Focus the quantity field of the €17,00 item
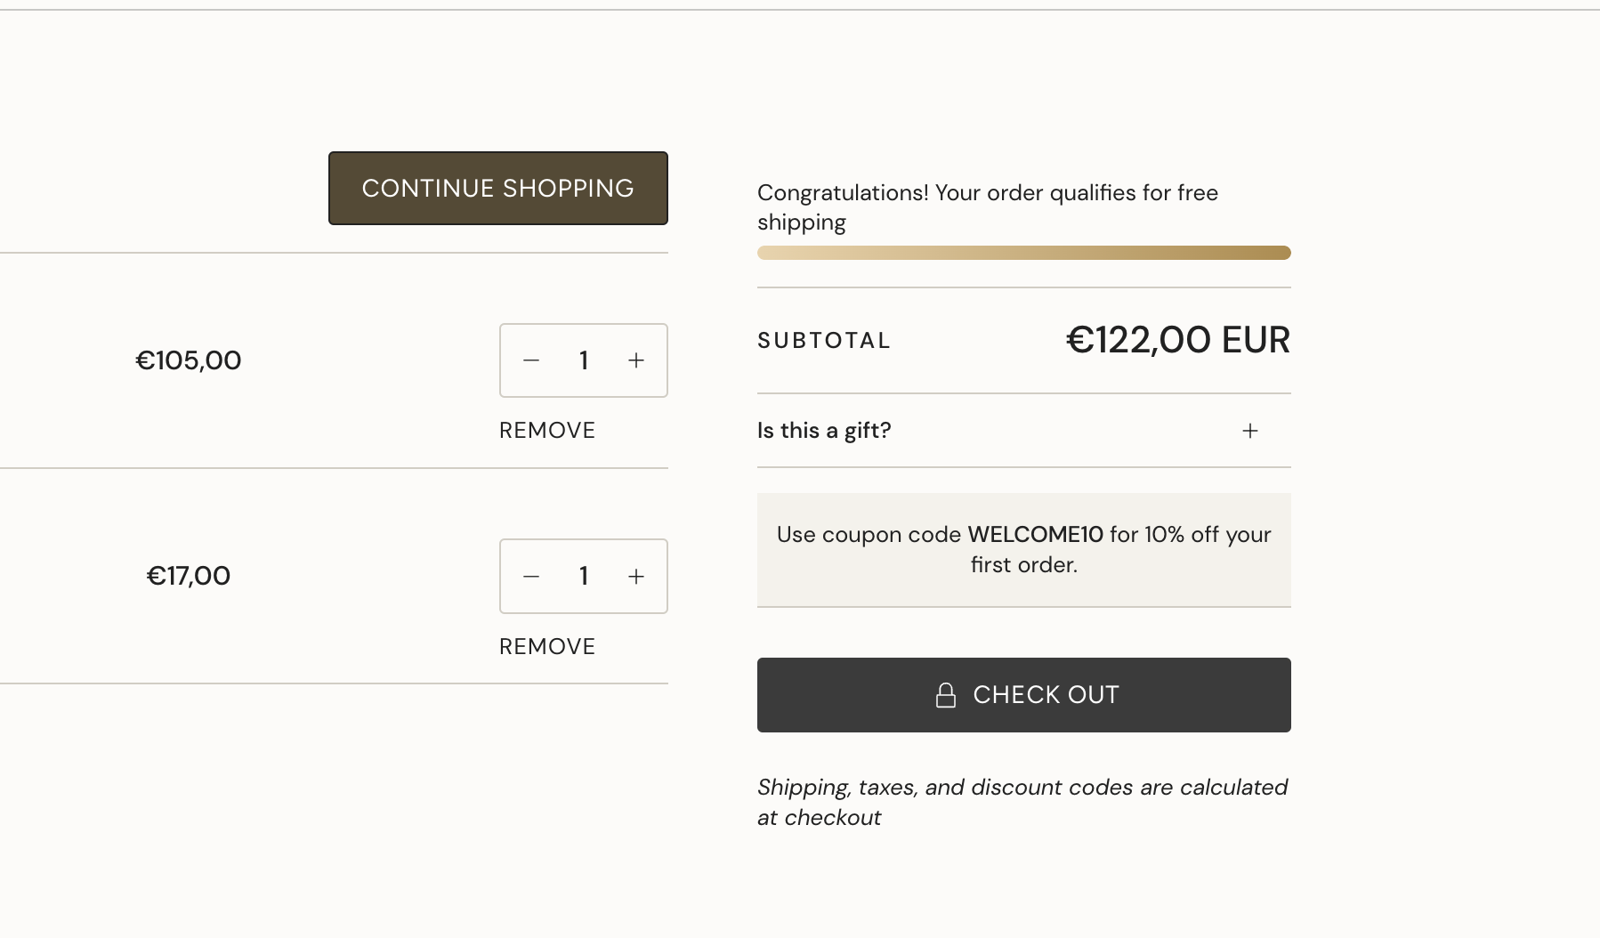Image resolution: width=1600 pixels, height=938 pixels. tap(584, 577)
